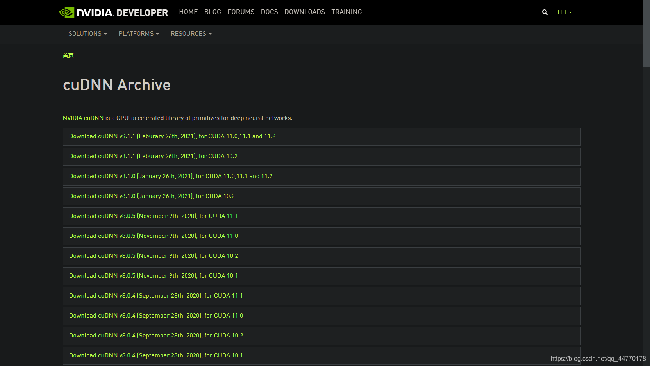
Task: Expand cuDNN v8.1.1 for CUDA 10.2
Action: coord(321,157)
